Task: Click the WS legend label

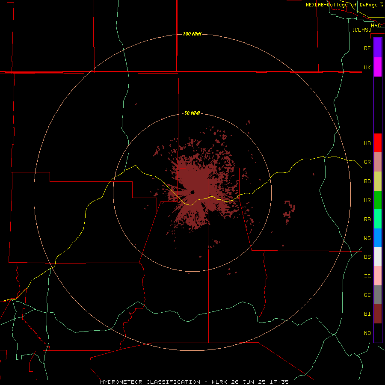Action: (367, 238)
